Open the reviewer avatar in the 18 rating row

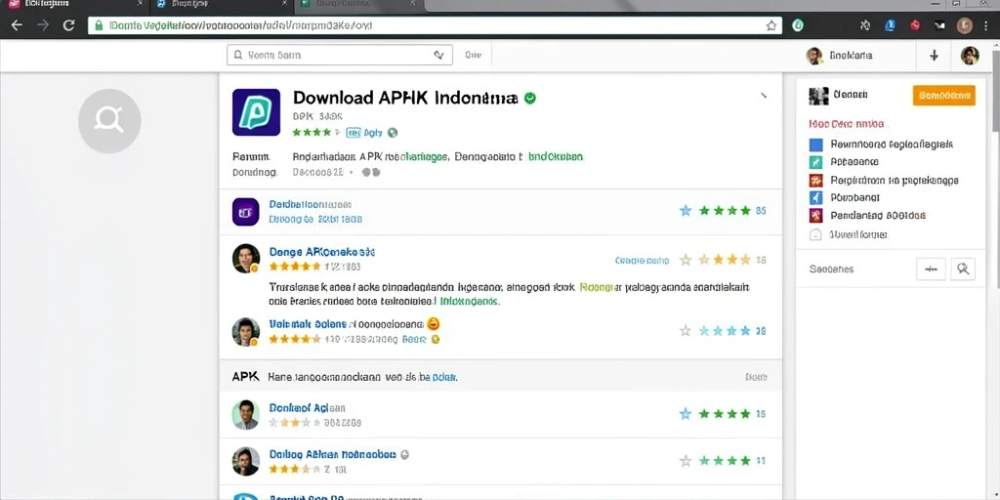[245, 258]
